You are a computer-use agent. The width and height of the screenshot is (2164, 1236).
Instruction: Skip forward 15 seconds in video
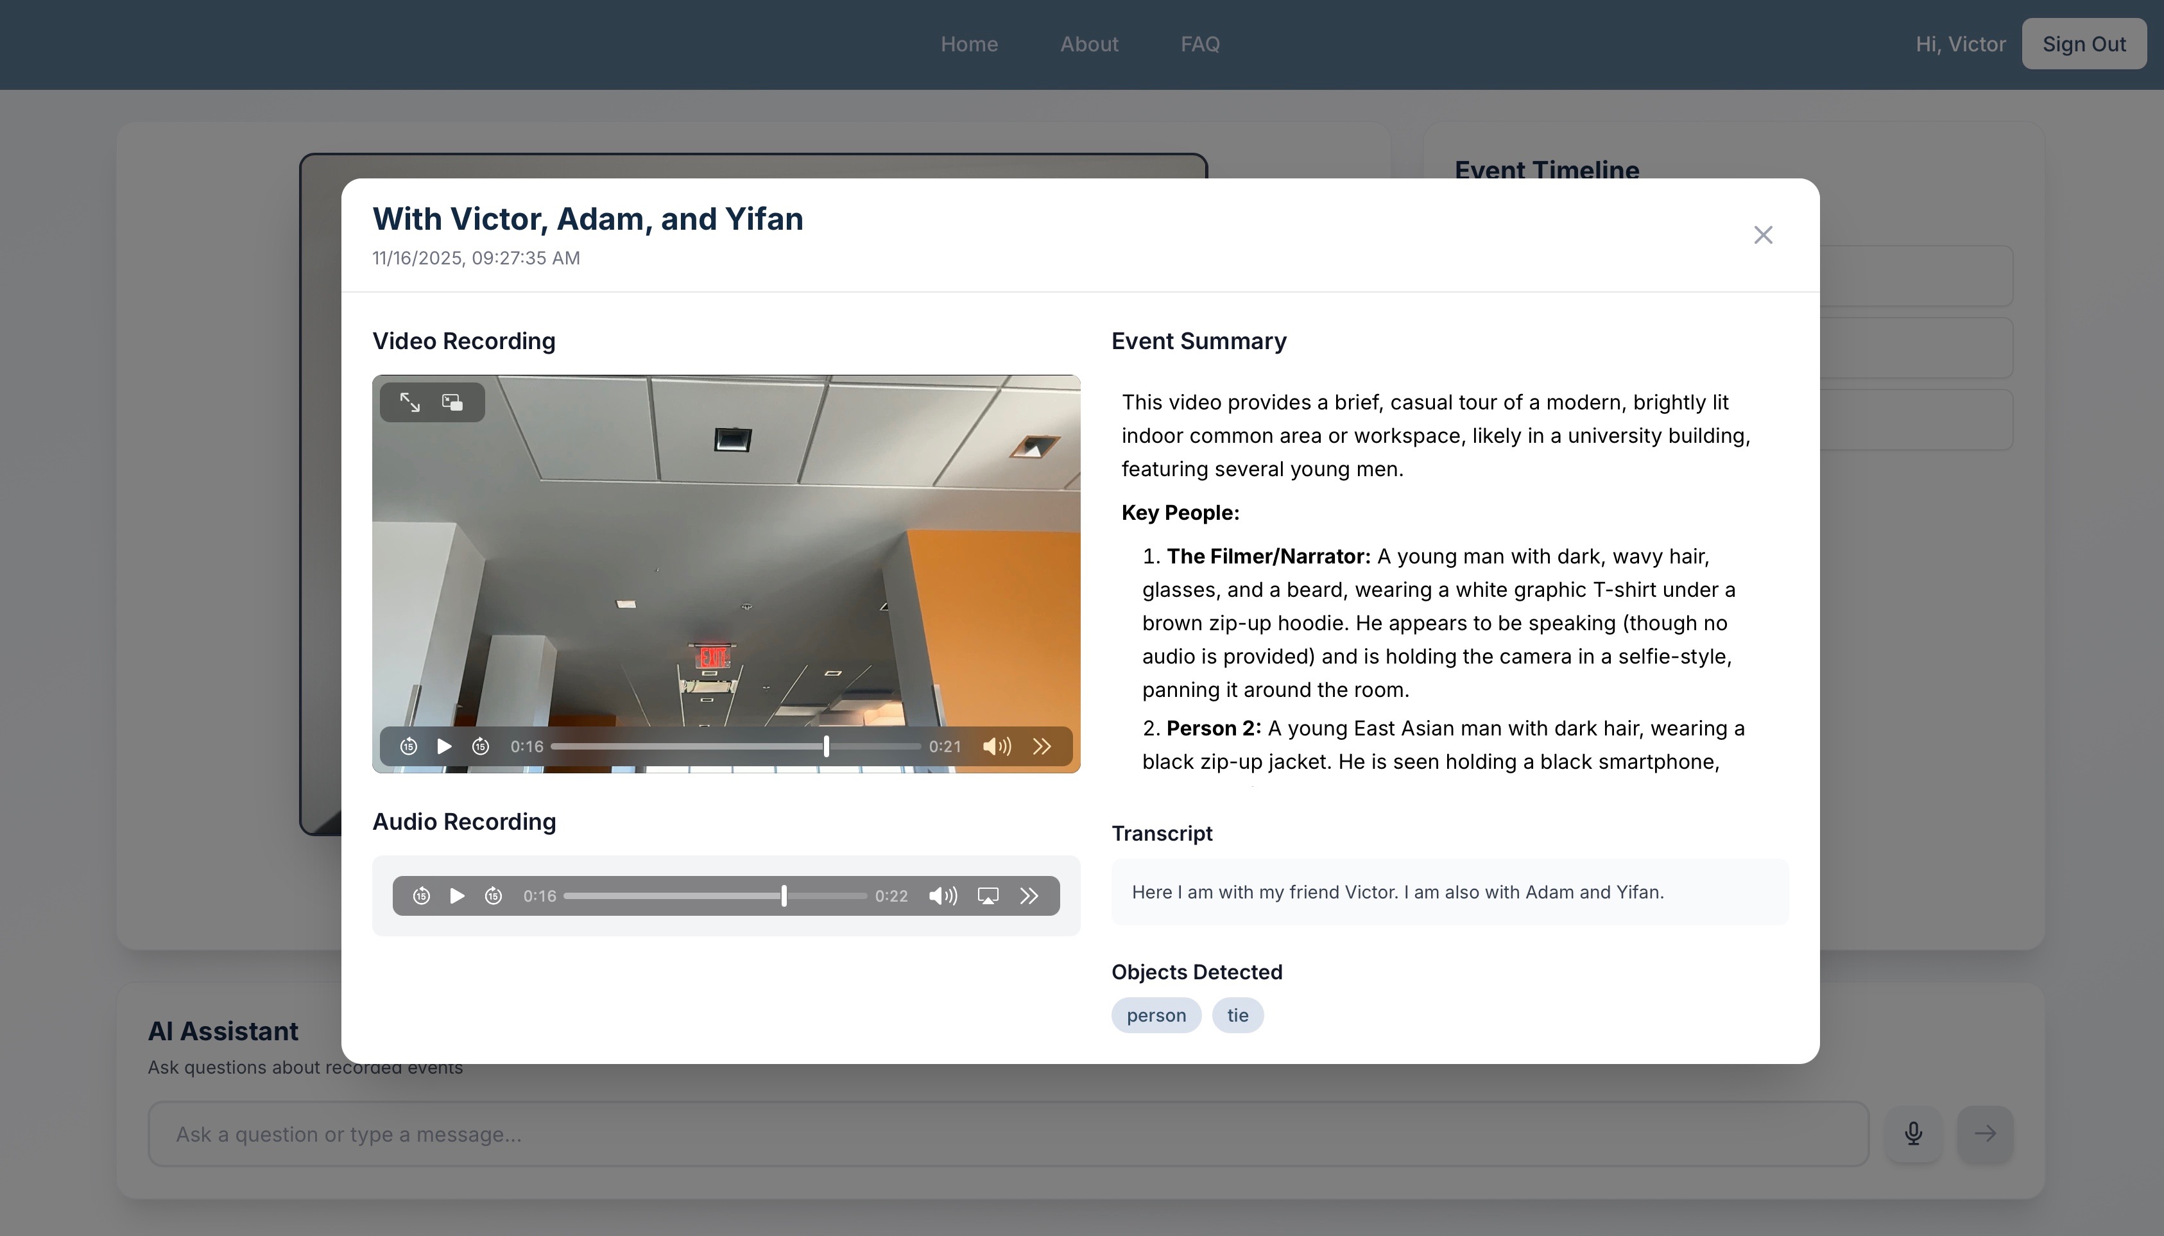[480, 746]
